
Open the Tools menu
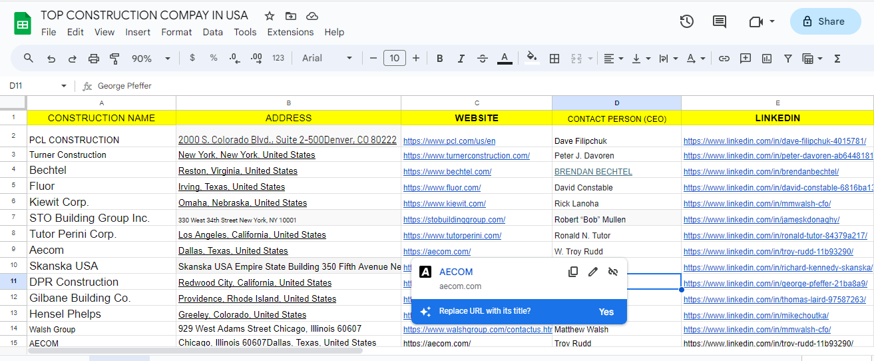[x=245, y=32]
